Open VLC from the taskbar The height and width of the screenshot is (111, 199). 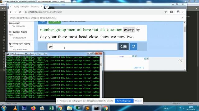tap(15, 108)
